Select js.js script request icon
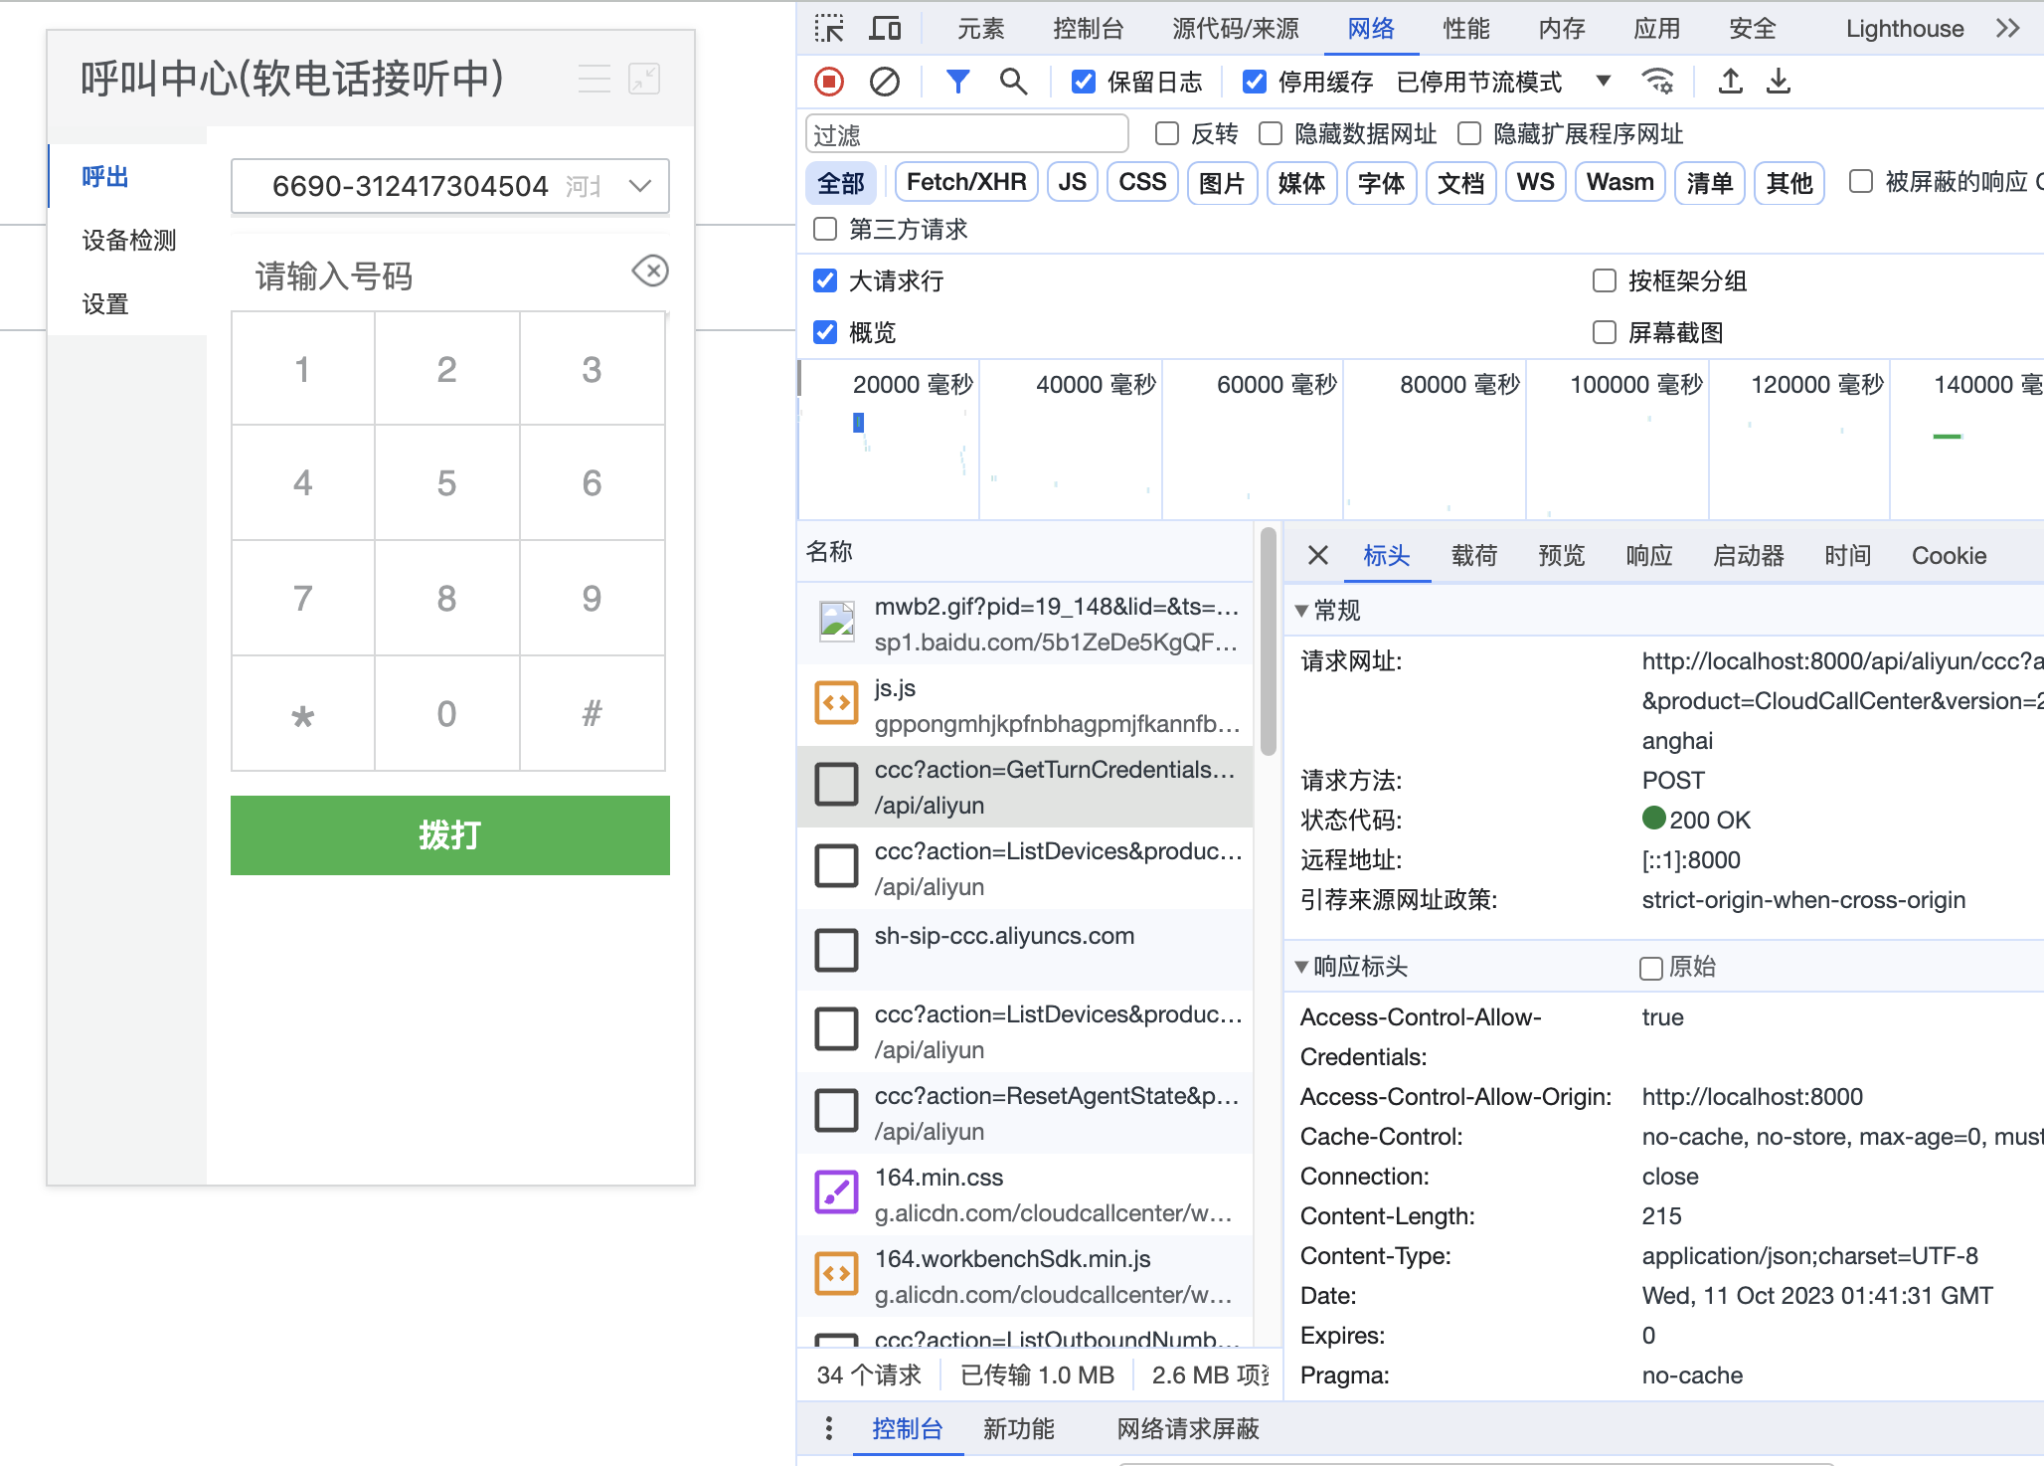 (837, 703)
